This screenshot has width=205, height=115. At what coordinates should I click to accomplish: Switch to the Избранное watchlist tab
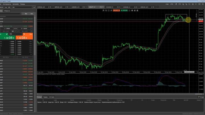[x=7, y=11]
